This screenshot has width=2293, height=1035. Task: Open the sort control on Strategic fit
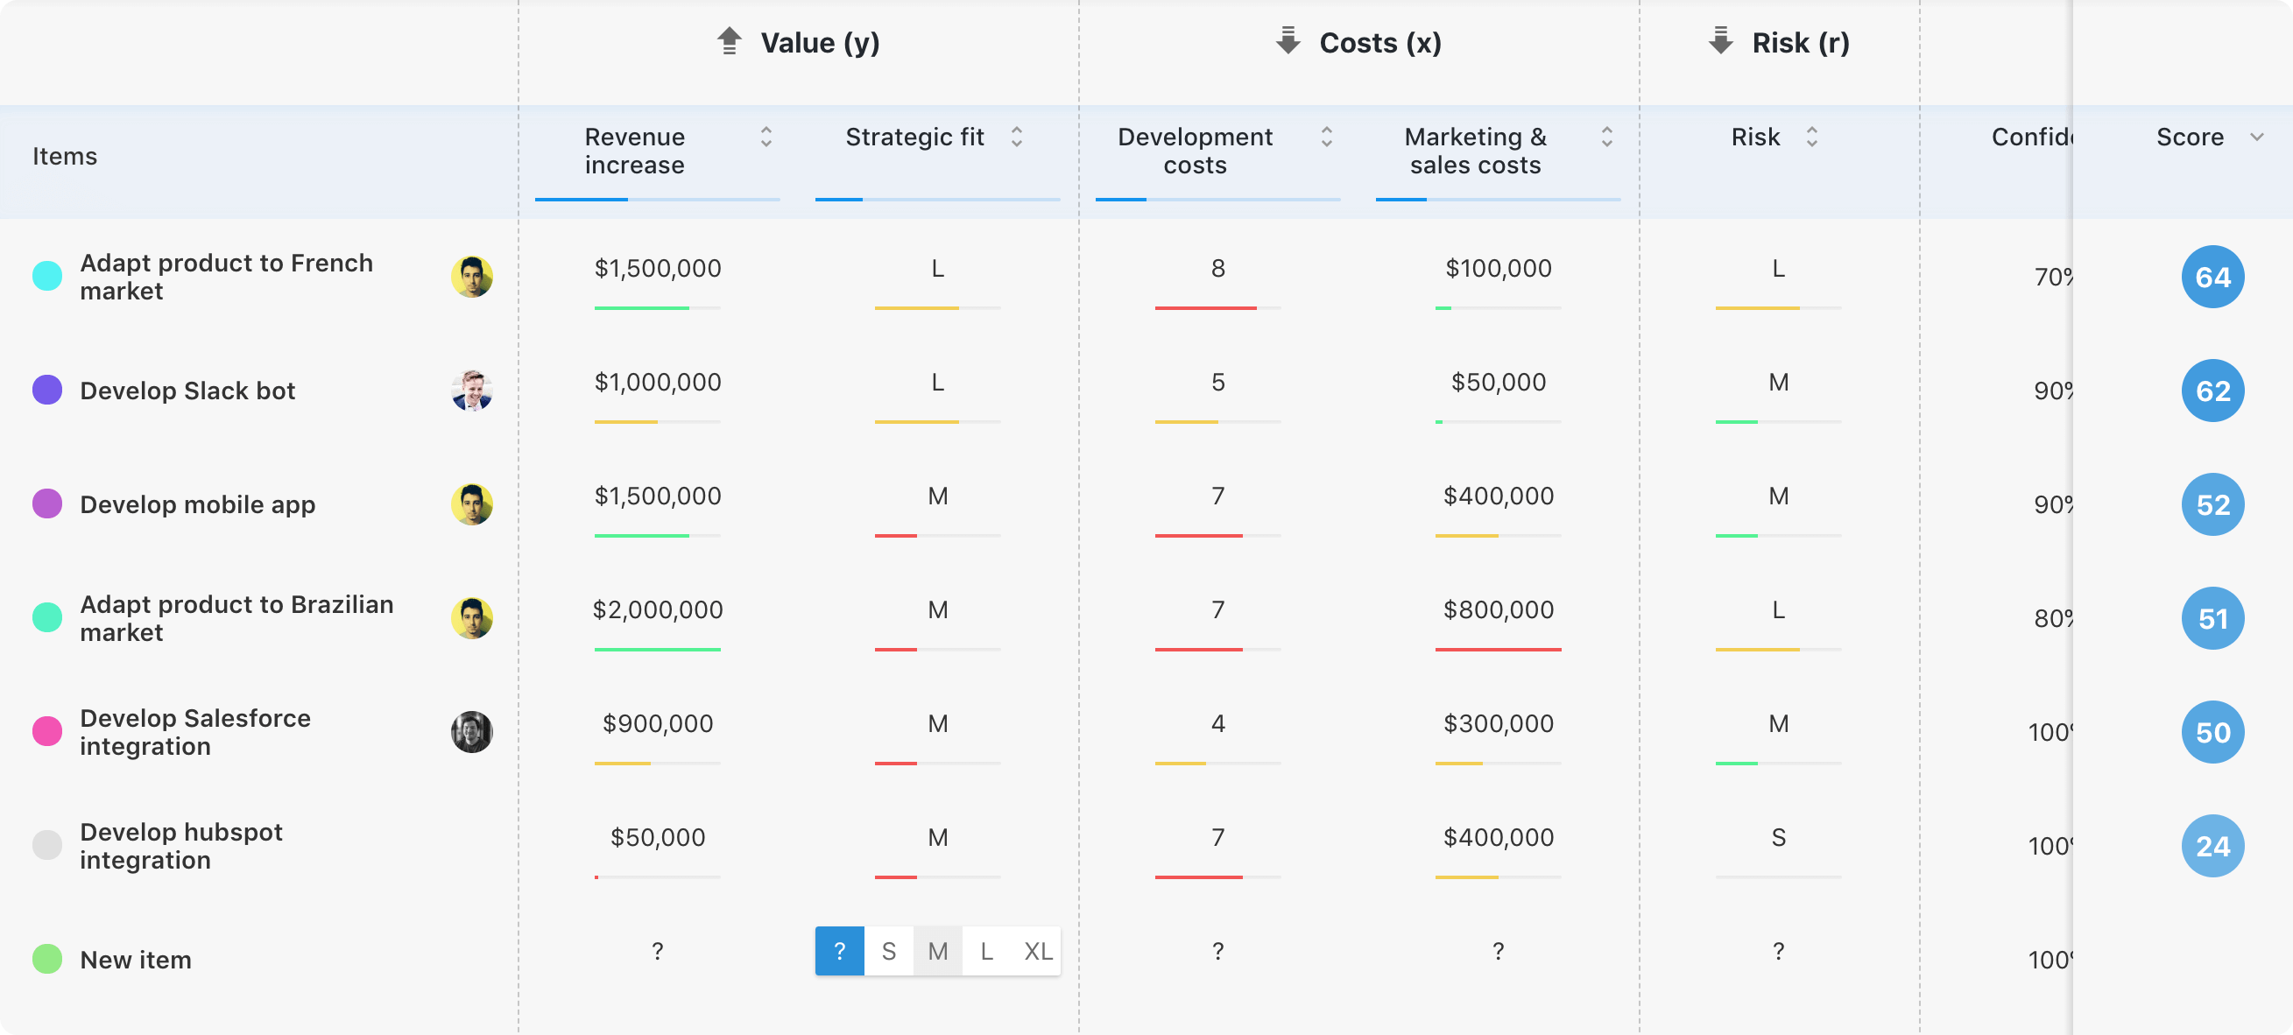1018,138
